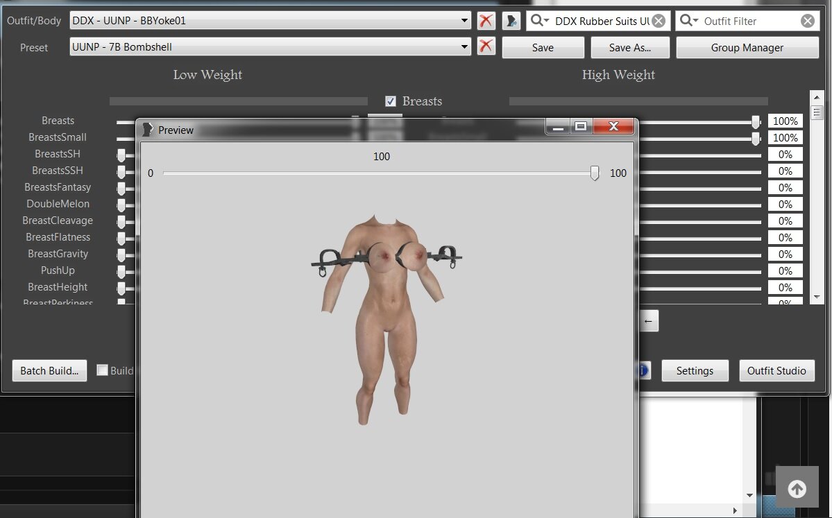The height and width of the screenshot is (518, 832).
Task: Click the scroll-to-top arrow icon
Action: click(797, 489)
